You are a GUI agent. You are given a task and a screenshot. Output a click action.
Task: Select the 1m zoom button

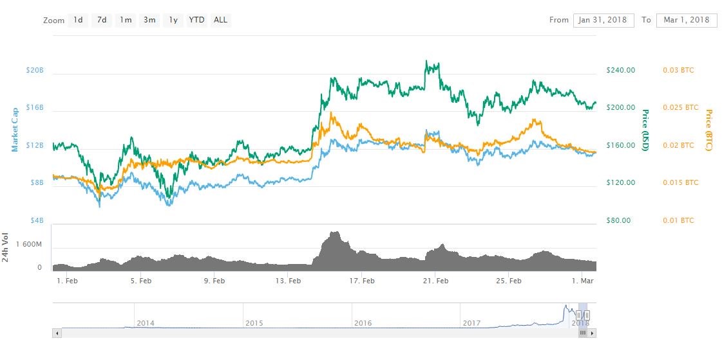[126, 20]
